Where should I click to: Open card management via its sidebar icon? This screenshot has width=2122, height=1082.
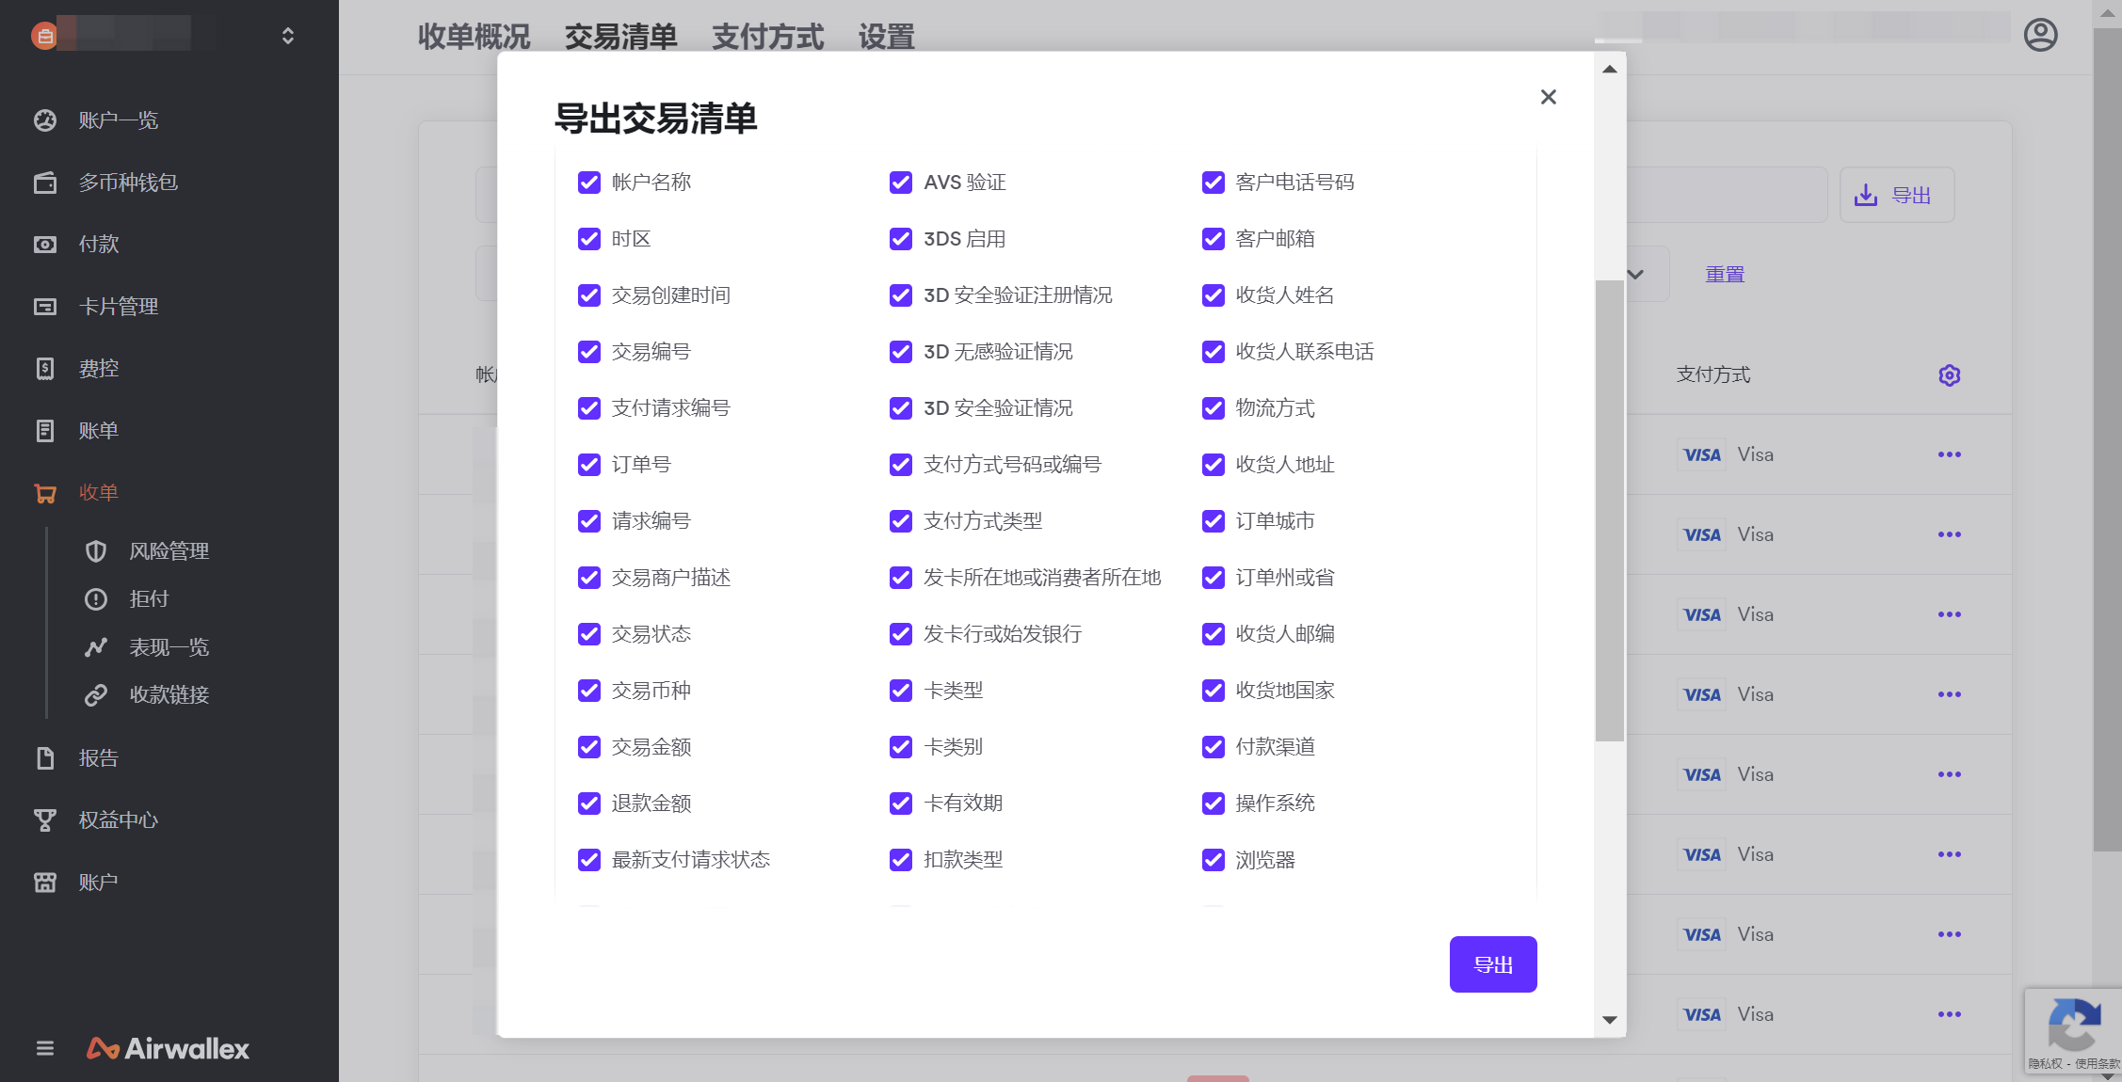[45, 307]
